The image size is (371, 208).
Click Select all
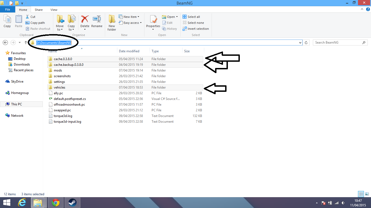(191, 17)
